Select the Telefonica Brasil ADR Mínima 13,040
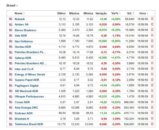Screen dimensions: 159x130 pos(89,124)
